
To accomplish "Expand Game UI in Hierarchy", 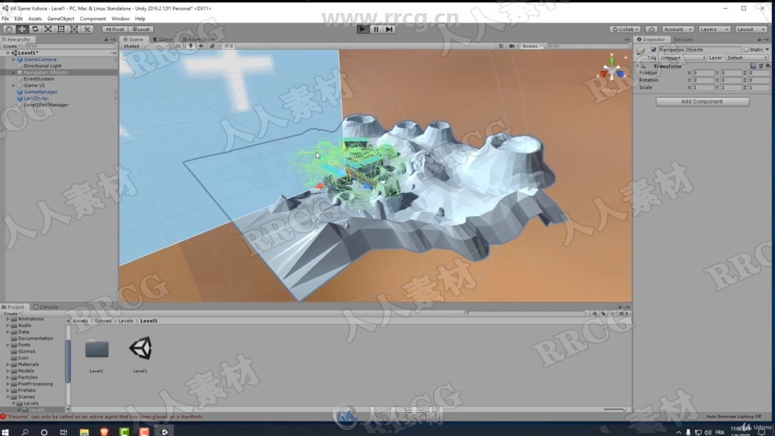I will [x=13, y=85].
